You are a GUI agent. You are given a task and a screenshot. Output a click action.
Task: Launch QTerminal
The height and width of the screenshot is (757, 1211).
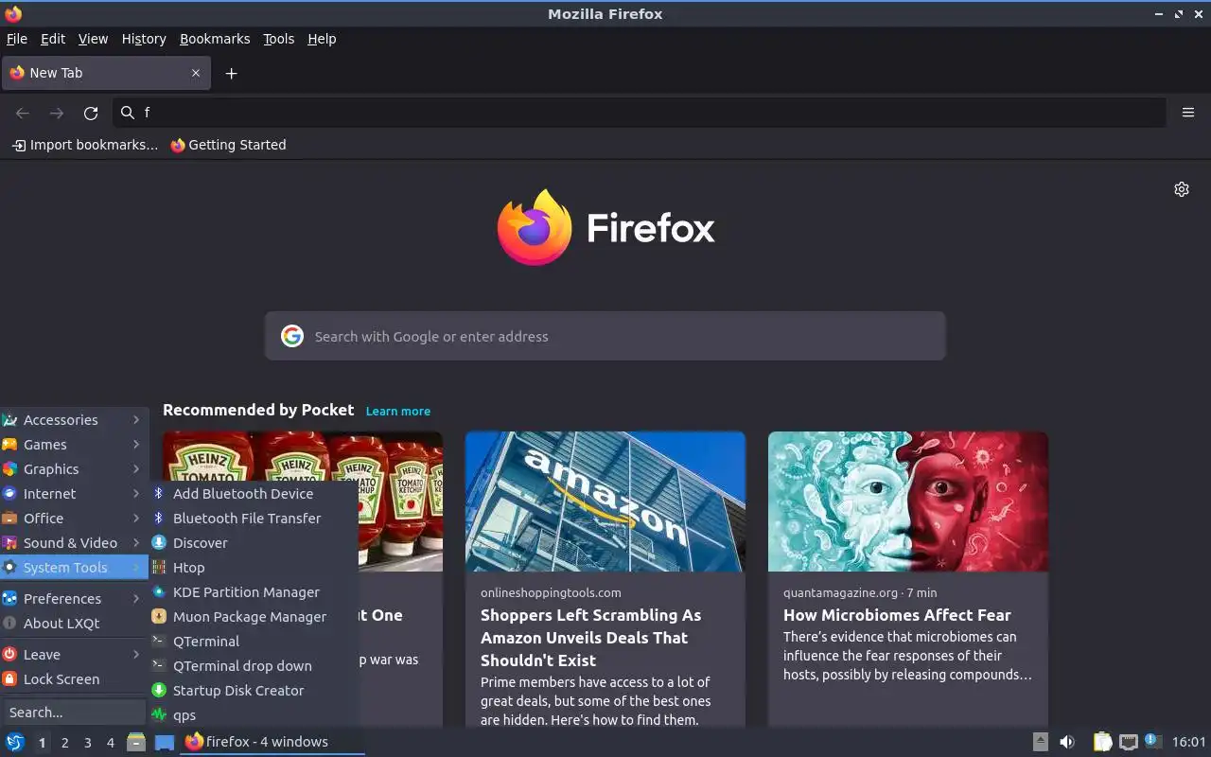(254, 642)
